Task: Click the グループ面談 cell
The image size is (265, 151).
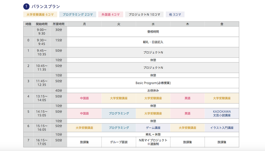Action: coord(119,142)
